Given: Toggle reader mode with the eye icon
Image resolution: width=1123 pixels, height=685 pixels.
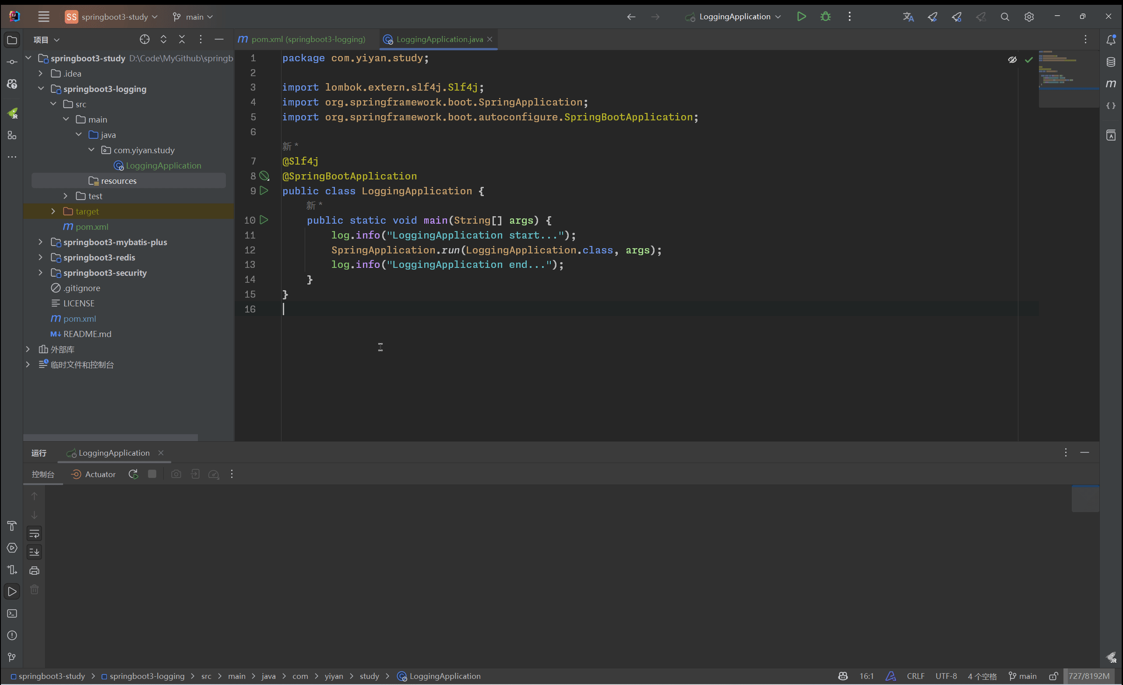Looking at the screenshot, I should click(x=1013, y=59).
